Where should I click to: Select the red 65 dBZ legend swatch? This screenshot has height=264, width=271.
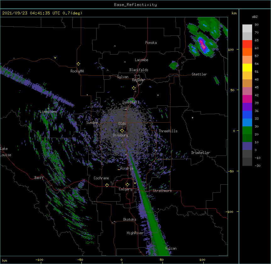247,44
